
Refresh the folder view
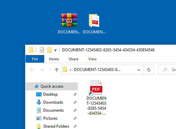pyautogui.click(x=149, y=70)
